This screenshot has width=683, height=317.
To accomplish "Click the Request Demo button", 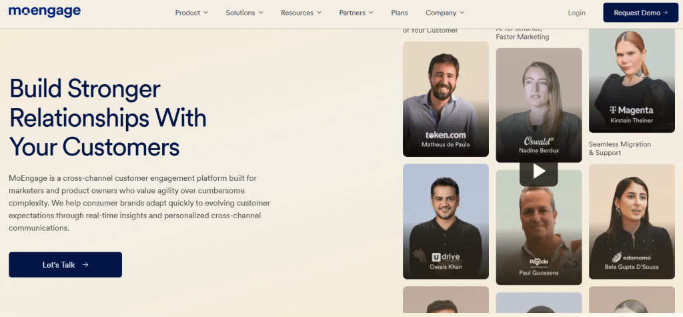I will click(x=641, y=13).
